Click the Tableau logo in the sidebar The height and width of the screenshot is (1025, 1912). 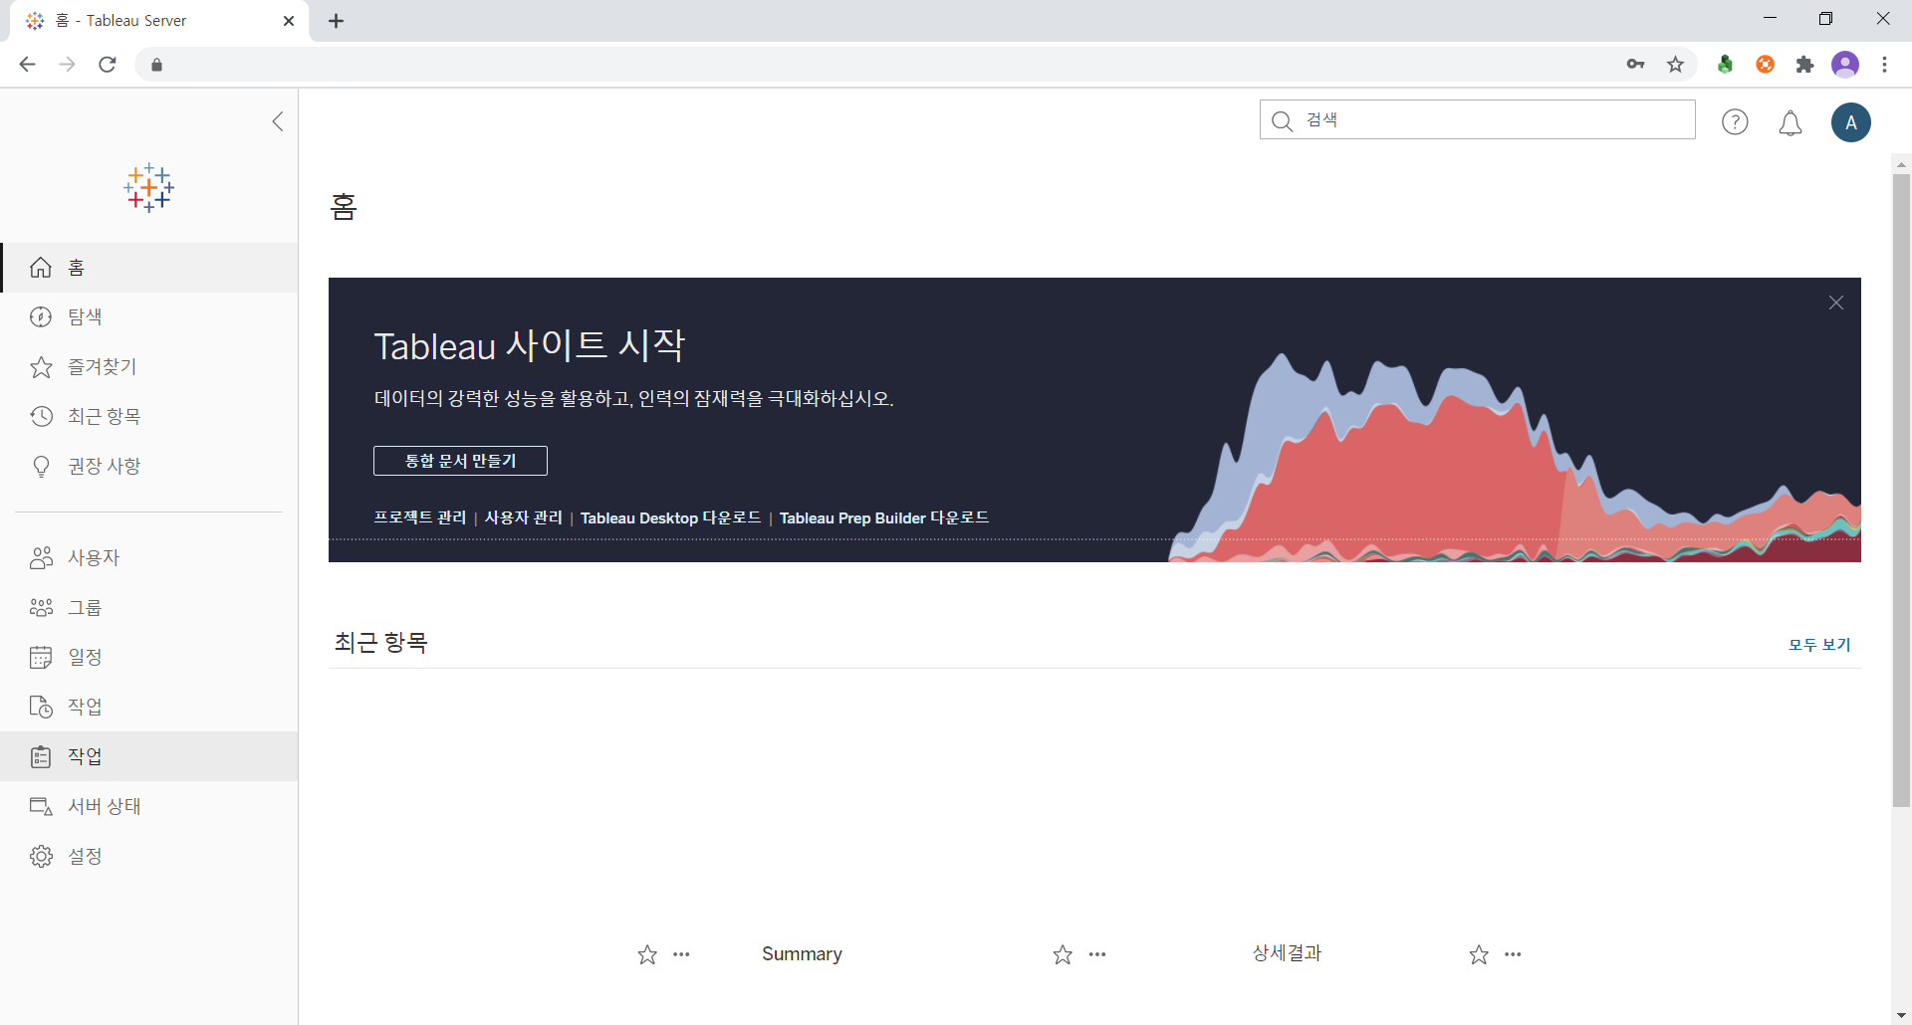click(148, 187)
